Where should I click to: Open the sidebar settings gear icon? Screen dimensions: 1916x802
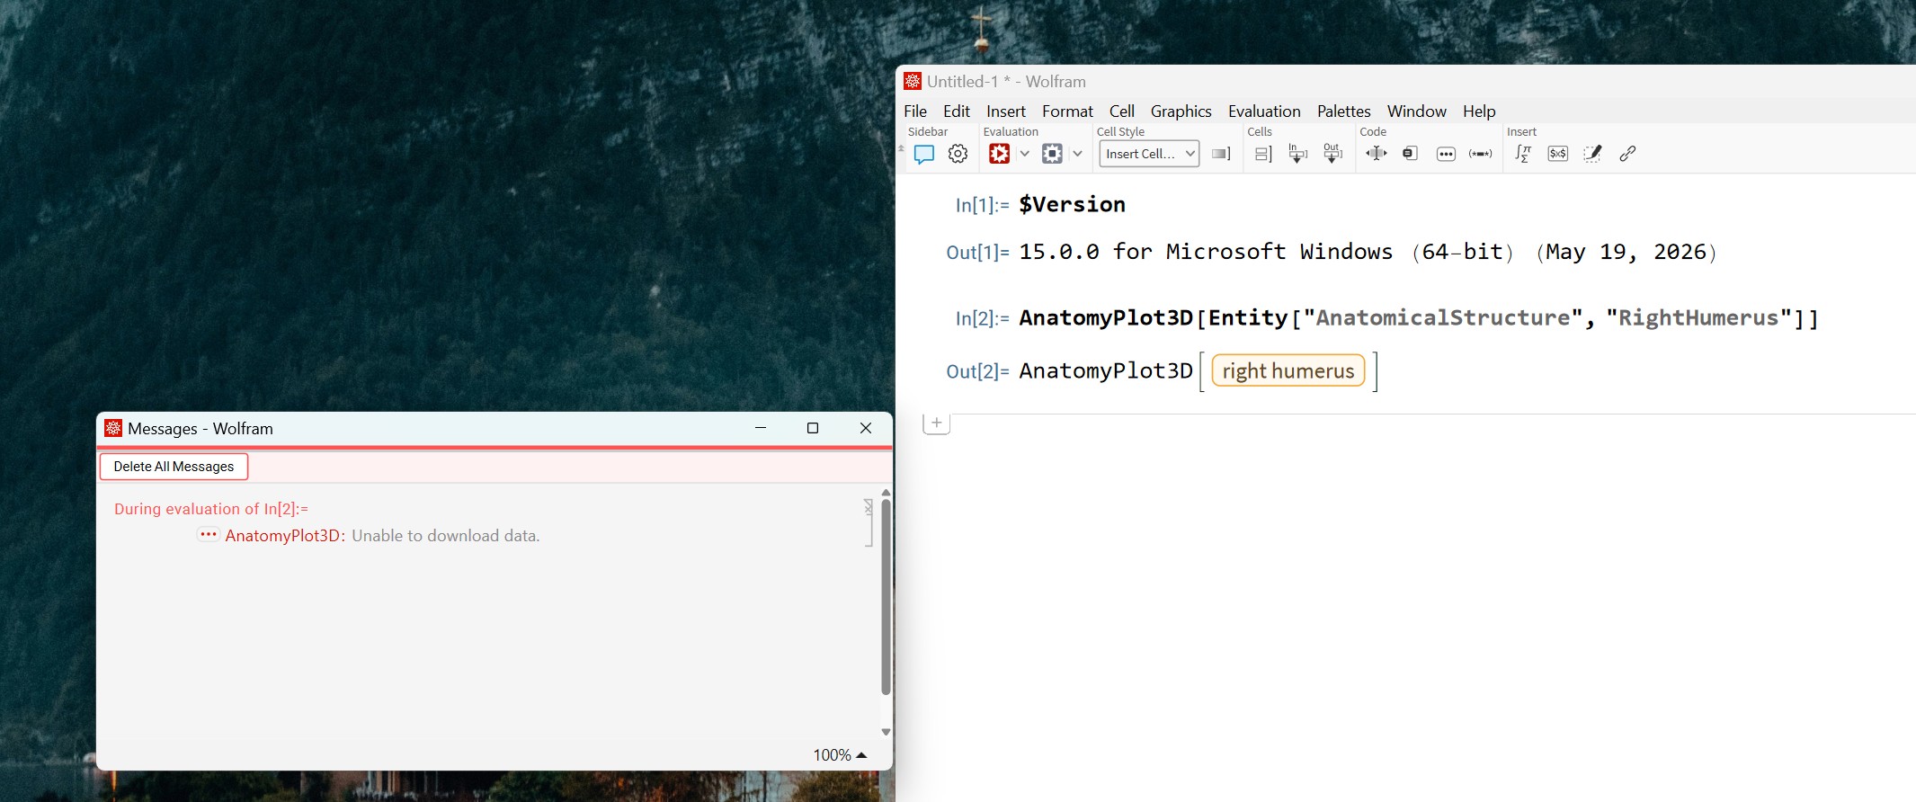click(x=958, y=154)
